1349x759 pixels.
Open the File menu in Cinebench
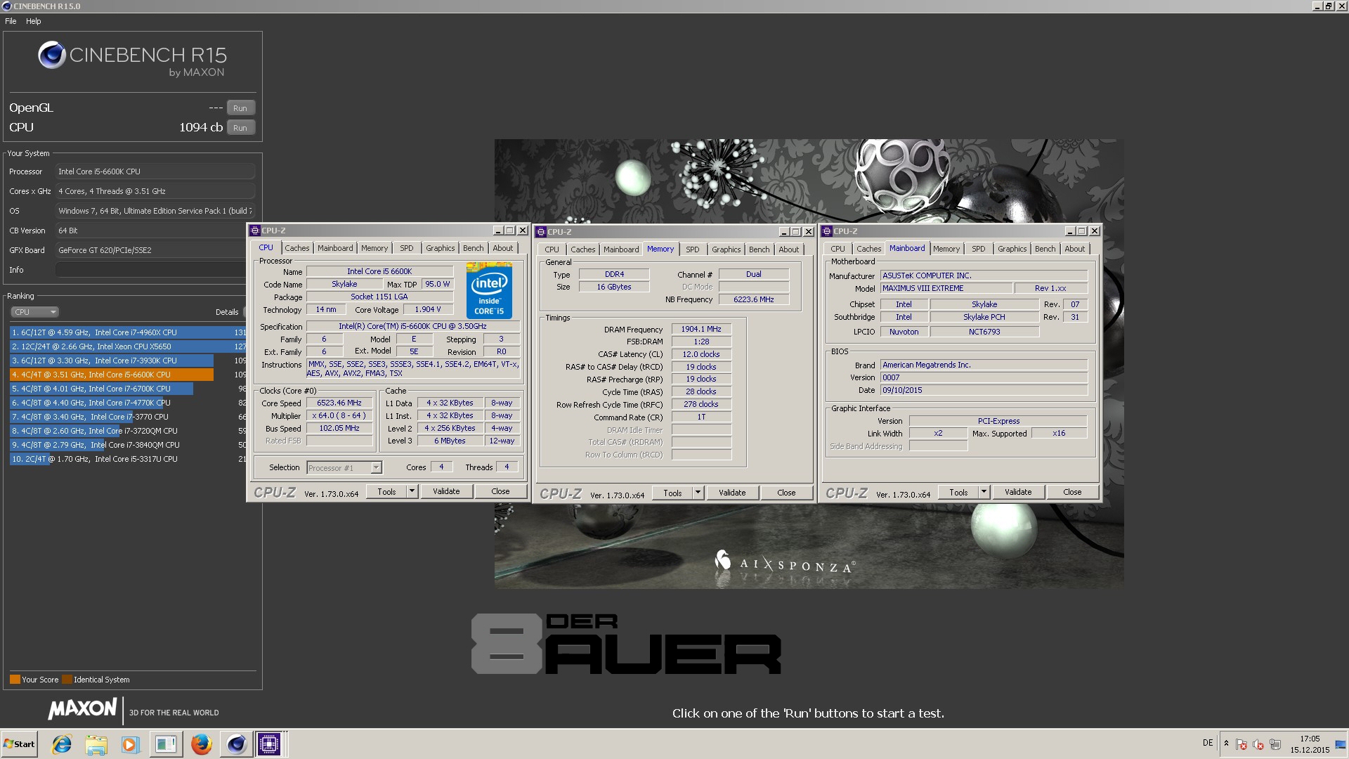tap(11, 21)
